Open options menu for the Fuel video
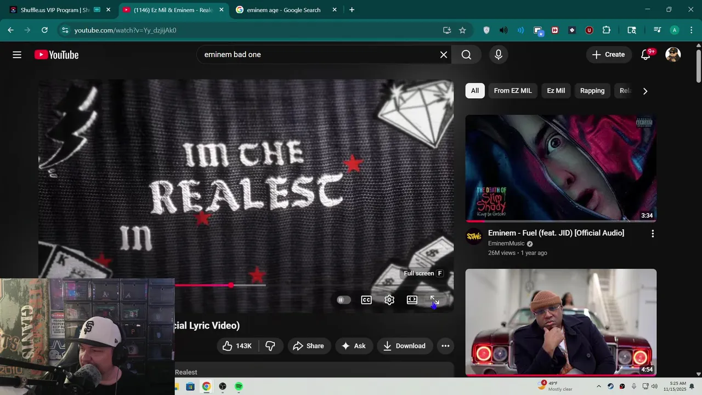The image size is (702, 395). 653,234
